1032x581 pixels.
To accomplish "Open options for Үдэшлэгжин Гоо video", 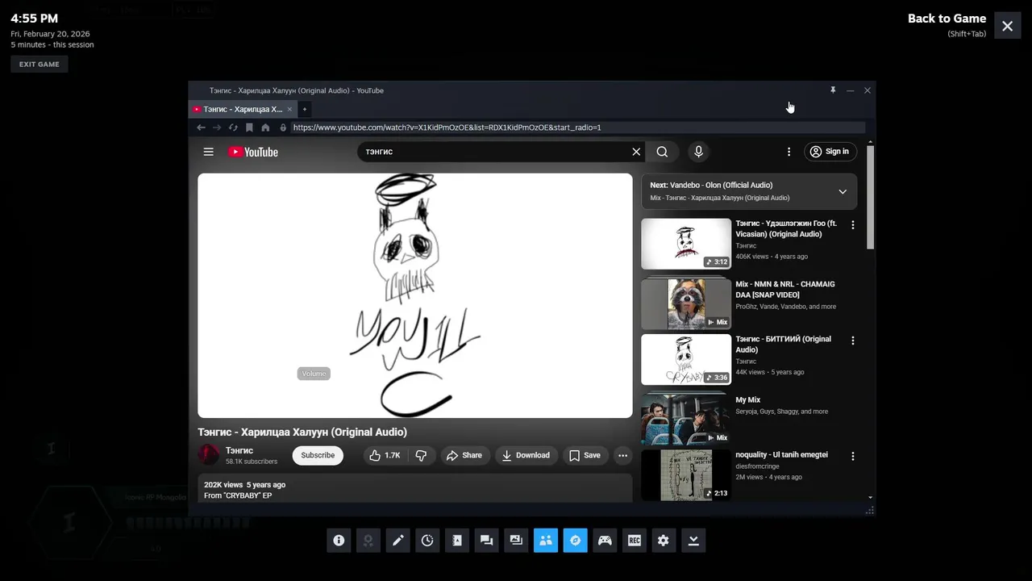I will (853, 225).
